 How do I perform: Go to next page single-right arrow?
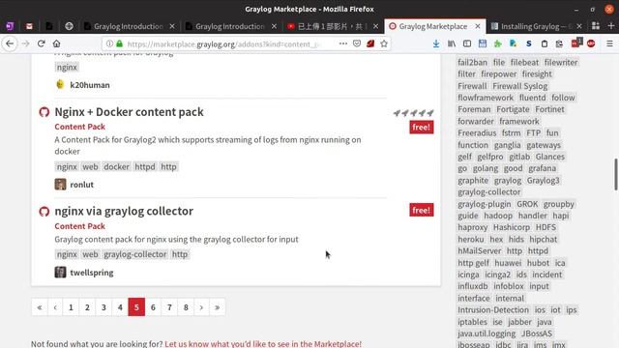201,307
